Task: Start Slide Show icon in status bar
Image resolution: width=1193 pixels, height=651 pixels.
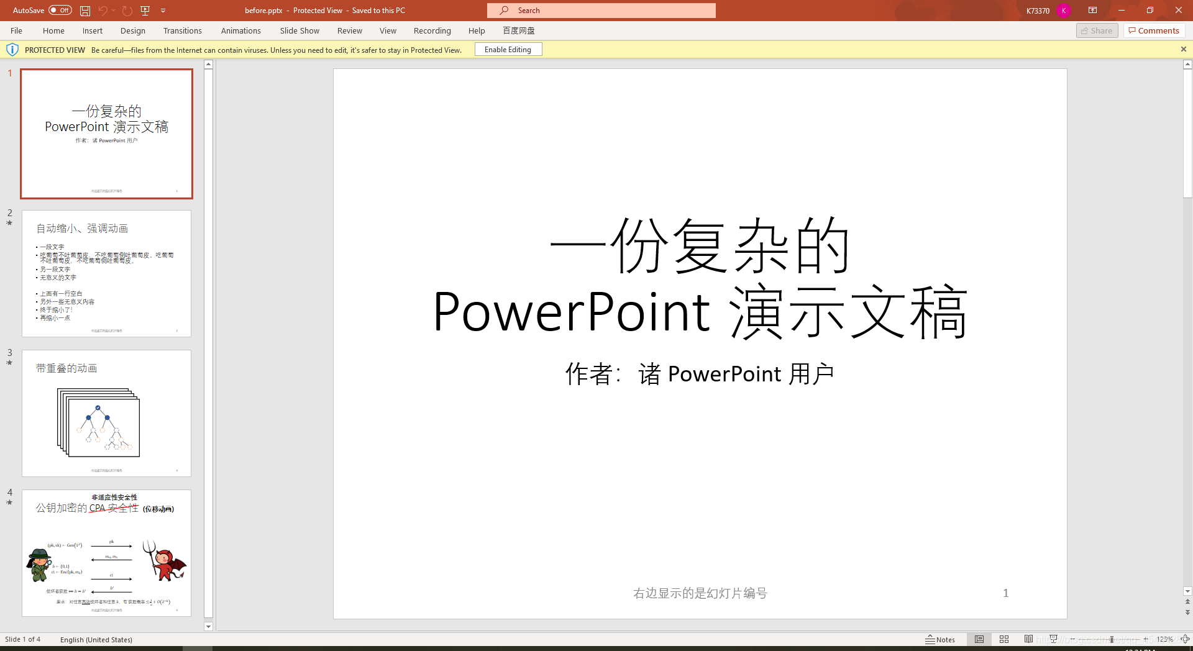Action: 1053,639
